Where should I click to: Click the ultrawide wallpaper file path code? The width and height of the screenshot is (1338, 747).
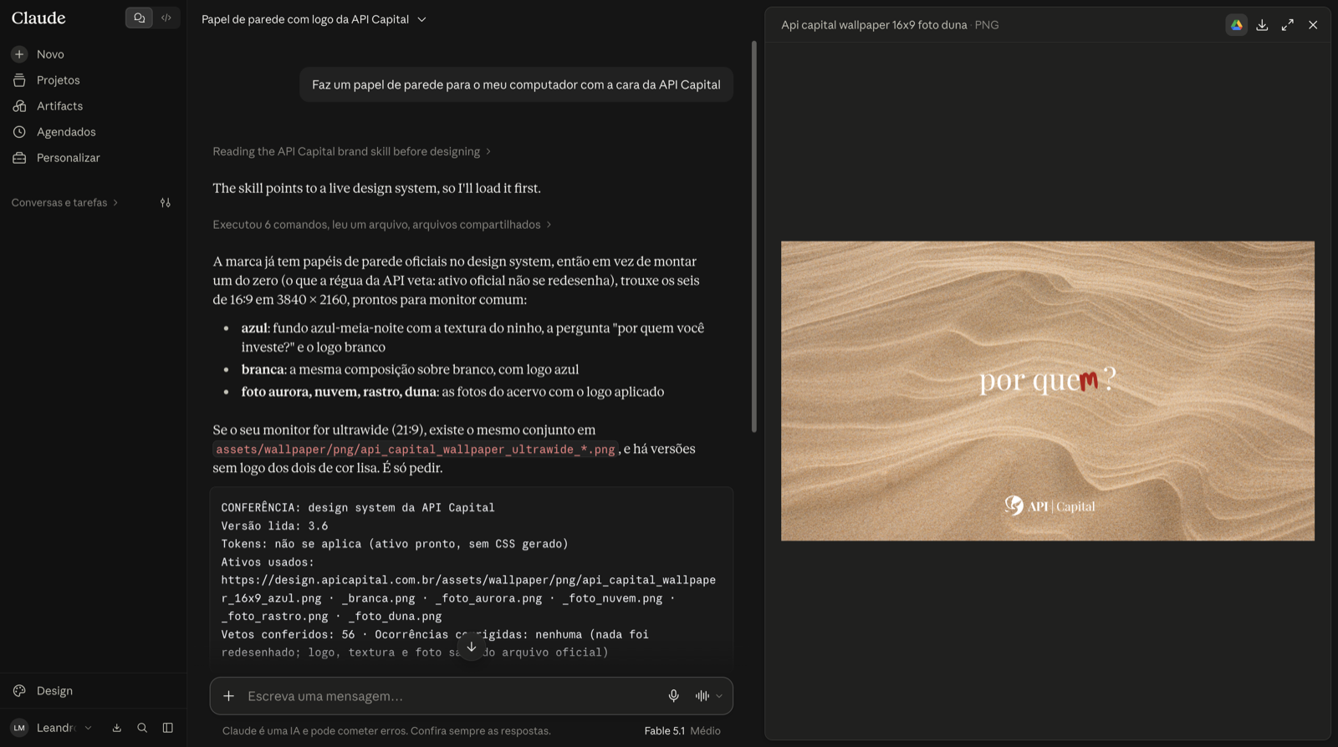coord(416,450)
